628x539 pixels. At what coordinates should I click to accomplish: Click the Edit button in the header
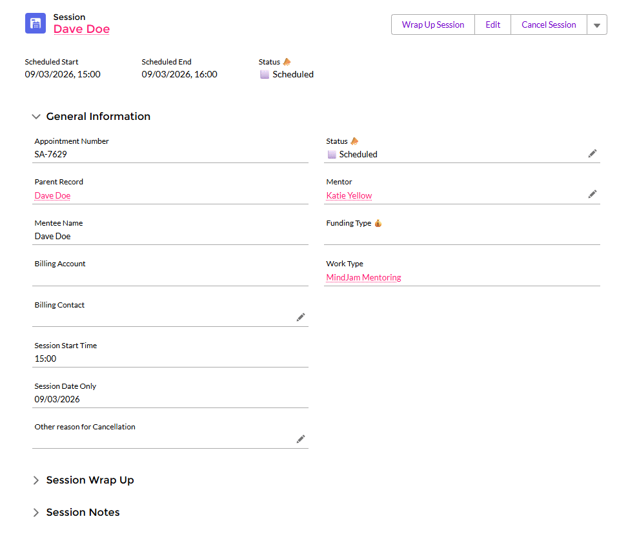click(x=492, y=24)
